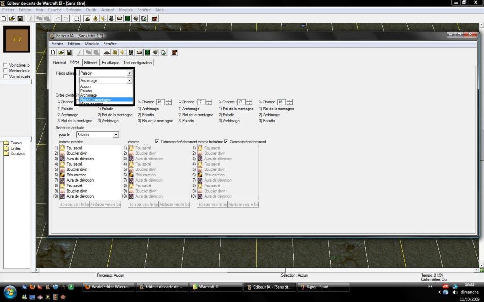Toggle 'Voir minicarte' checkbox in left panel
Screen dimensions: 484x302
click(5, 76)
